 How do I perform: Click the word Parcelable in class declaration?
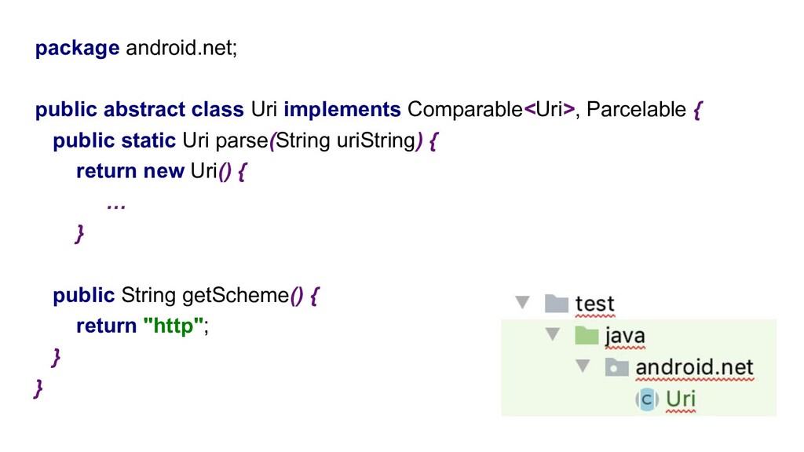[x=636, y=109]
